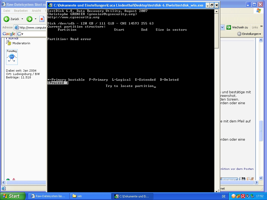Restore down the TestDisk console window
The width and height of the screenshot is (267, 200).
tap(212, 5)
